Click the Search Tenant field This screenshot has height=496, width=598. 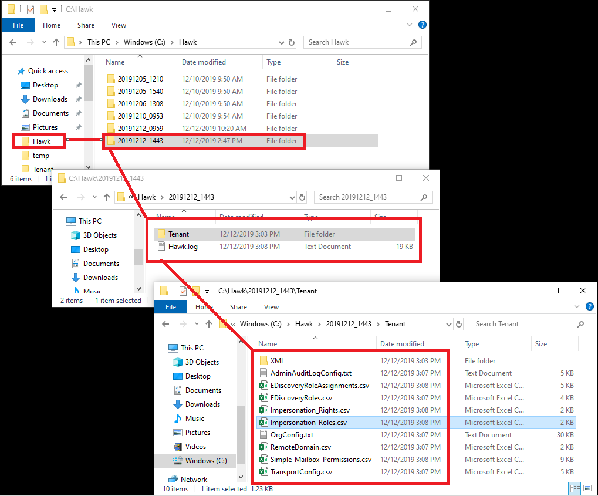(529, 324)
